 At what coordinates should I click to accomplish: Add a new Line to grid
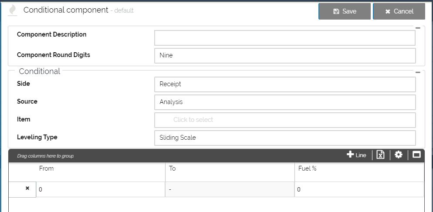[356, 155]
